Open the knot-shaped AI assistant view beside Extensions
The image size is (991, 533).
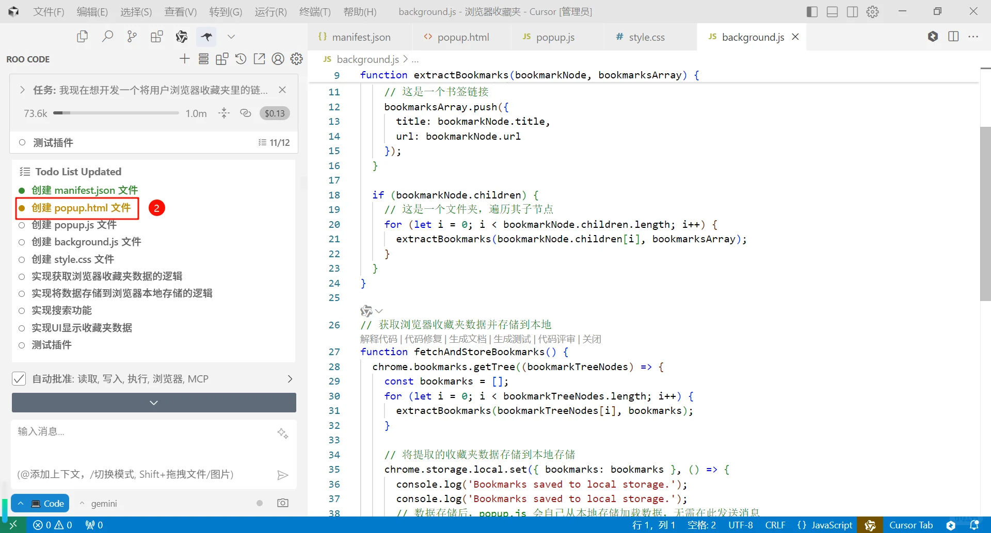coord(182,37)
